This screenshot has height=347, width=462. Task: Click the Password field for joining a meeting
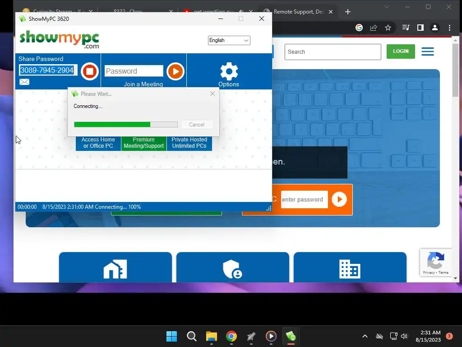134,71
